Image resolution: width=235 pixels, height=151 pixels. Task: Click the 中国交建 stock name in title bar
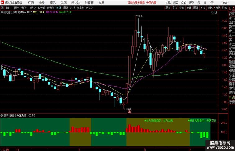tap(151, 2)
